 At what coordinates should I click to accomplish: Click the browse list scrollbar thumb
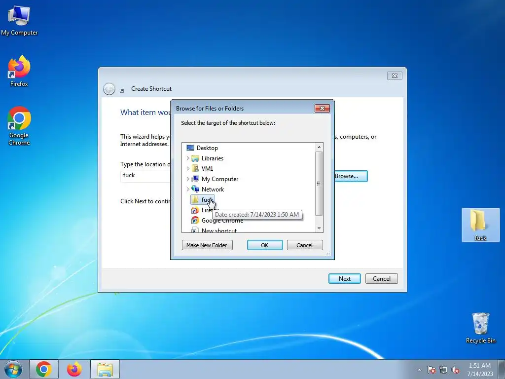pyautogui.click(x=319, y=184)
